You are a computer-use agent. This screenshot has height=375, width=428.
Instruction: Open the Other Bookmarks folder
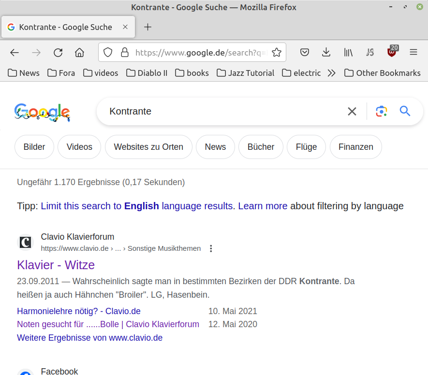[x=383, y=73]
